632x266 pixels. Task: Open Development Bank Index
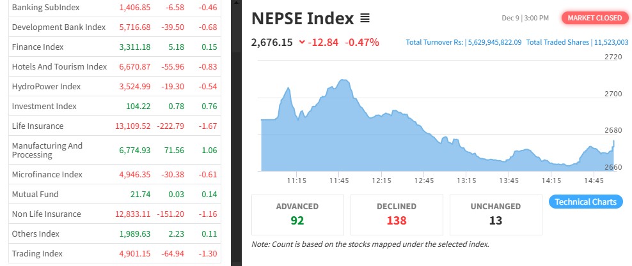[58, 27]
